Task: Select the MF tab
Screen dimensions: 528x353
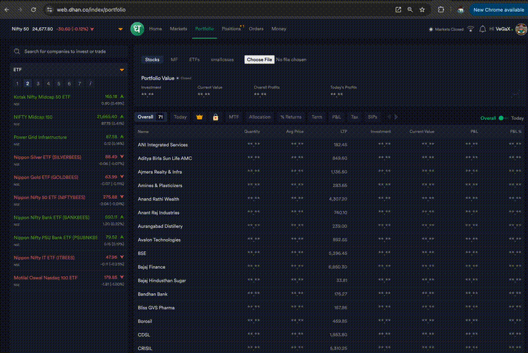Action: pos(174,59)
